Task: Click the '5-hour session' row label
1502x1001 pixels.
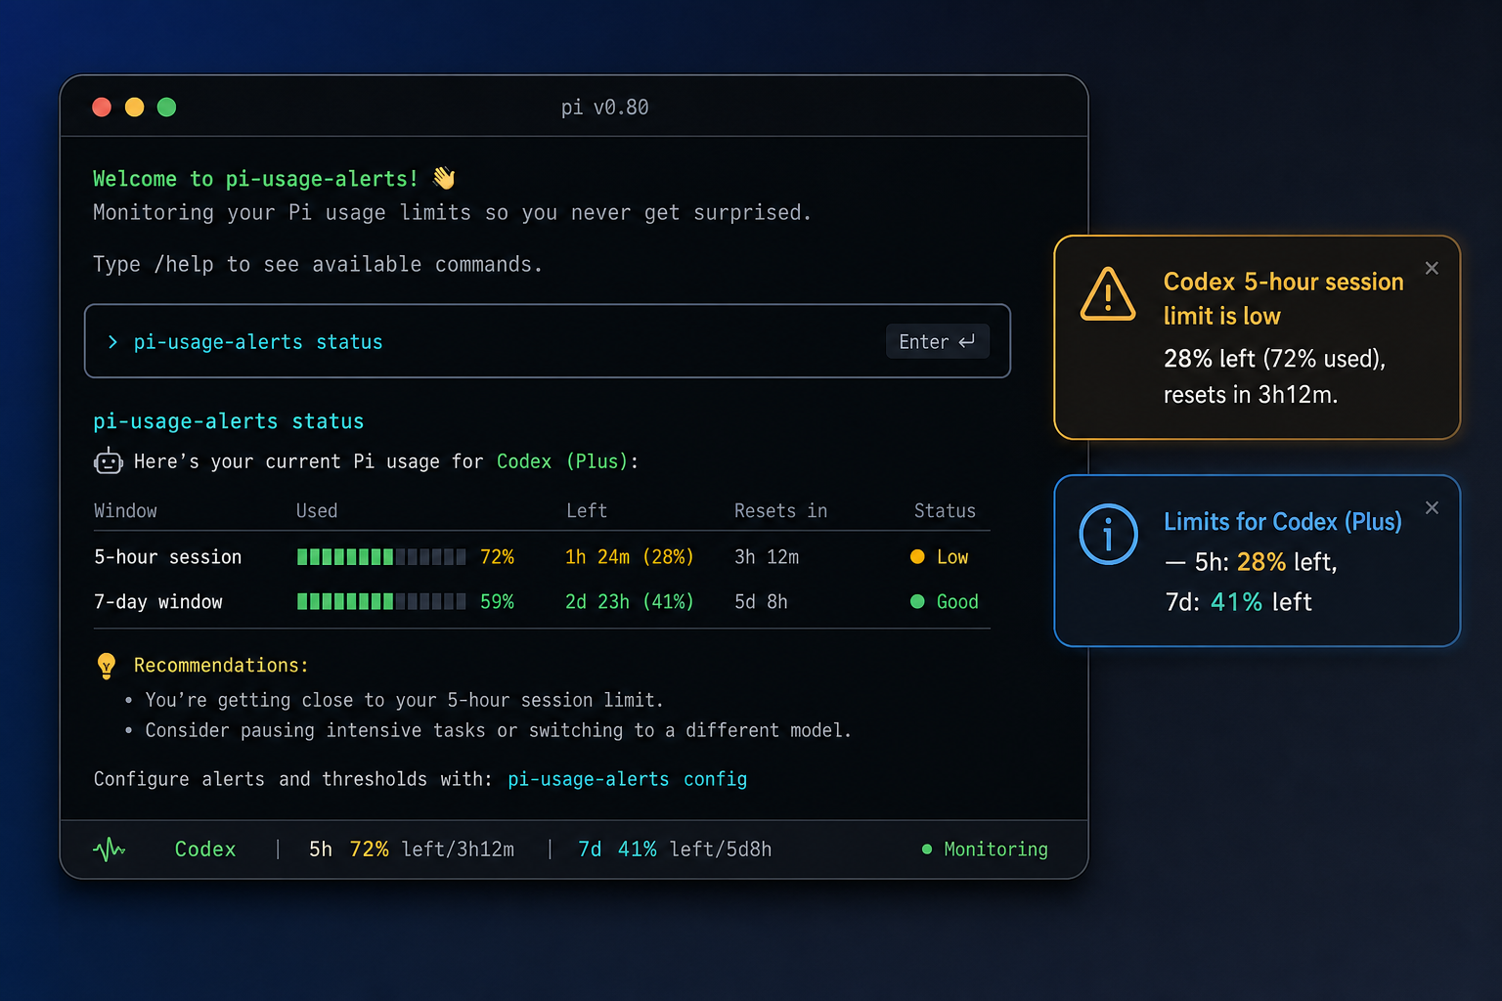Action: pos(167,557)
